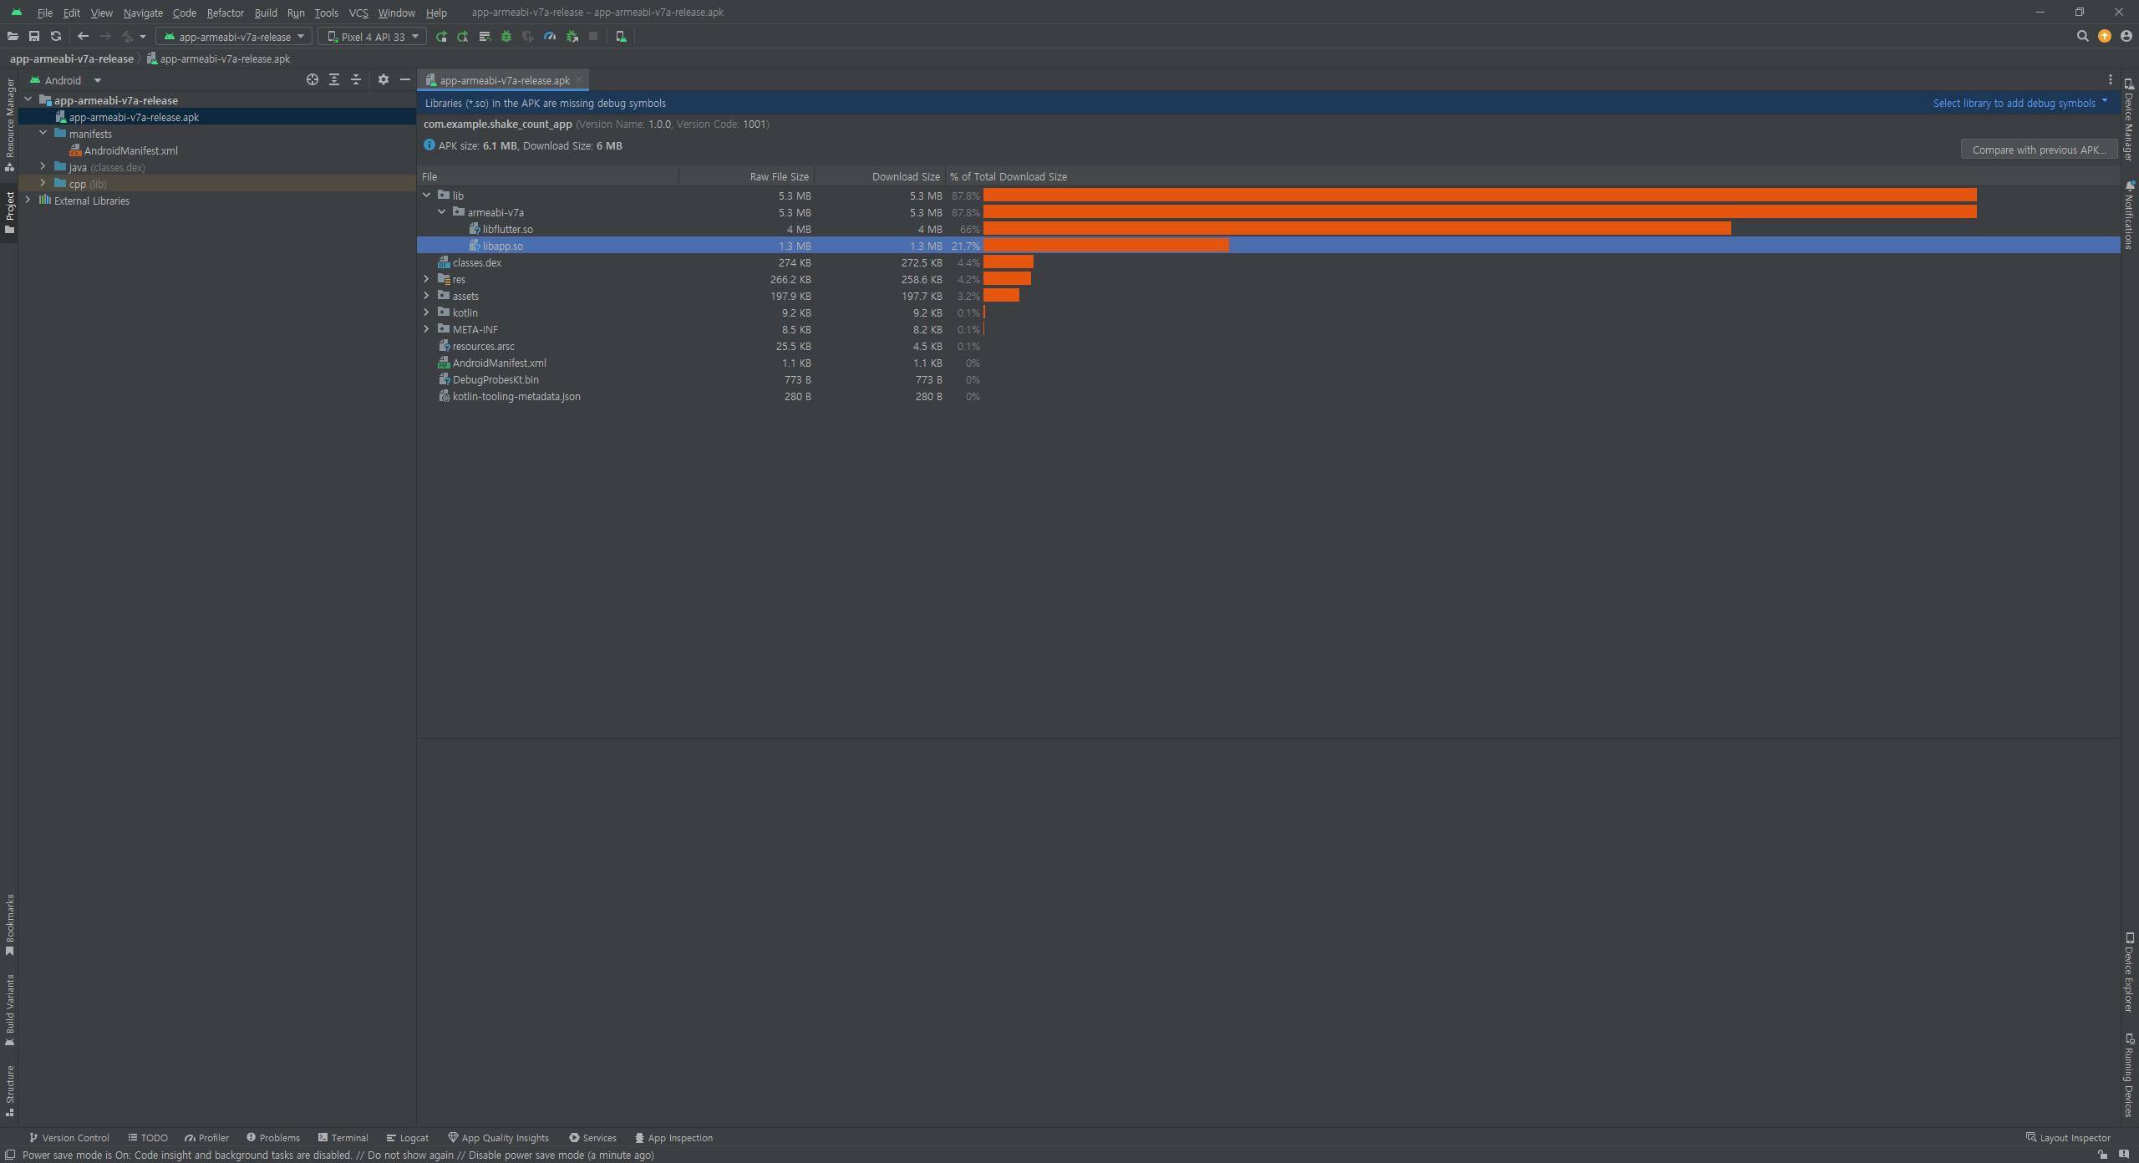Click the green Debug bug icon

(x=506, y=36)
